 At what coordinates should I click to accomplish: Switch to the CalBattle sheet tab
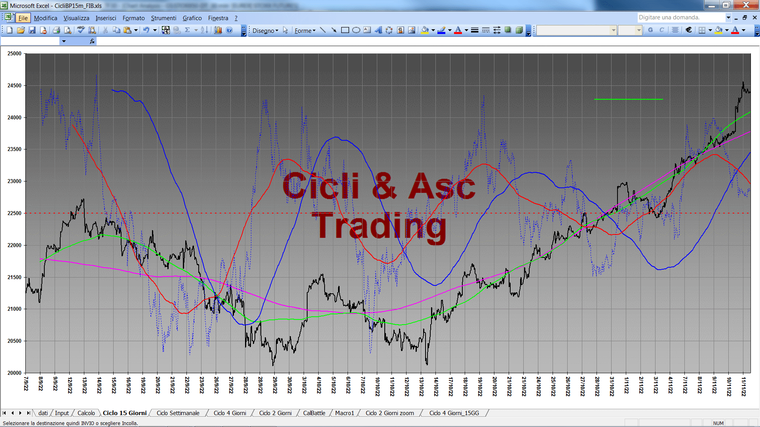(x=314, y=413)
